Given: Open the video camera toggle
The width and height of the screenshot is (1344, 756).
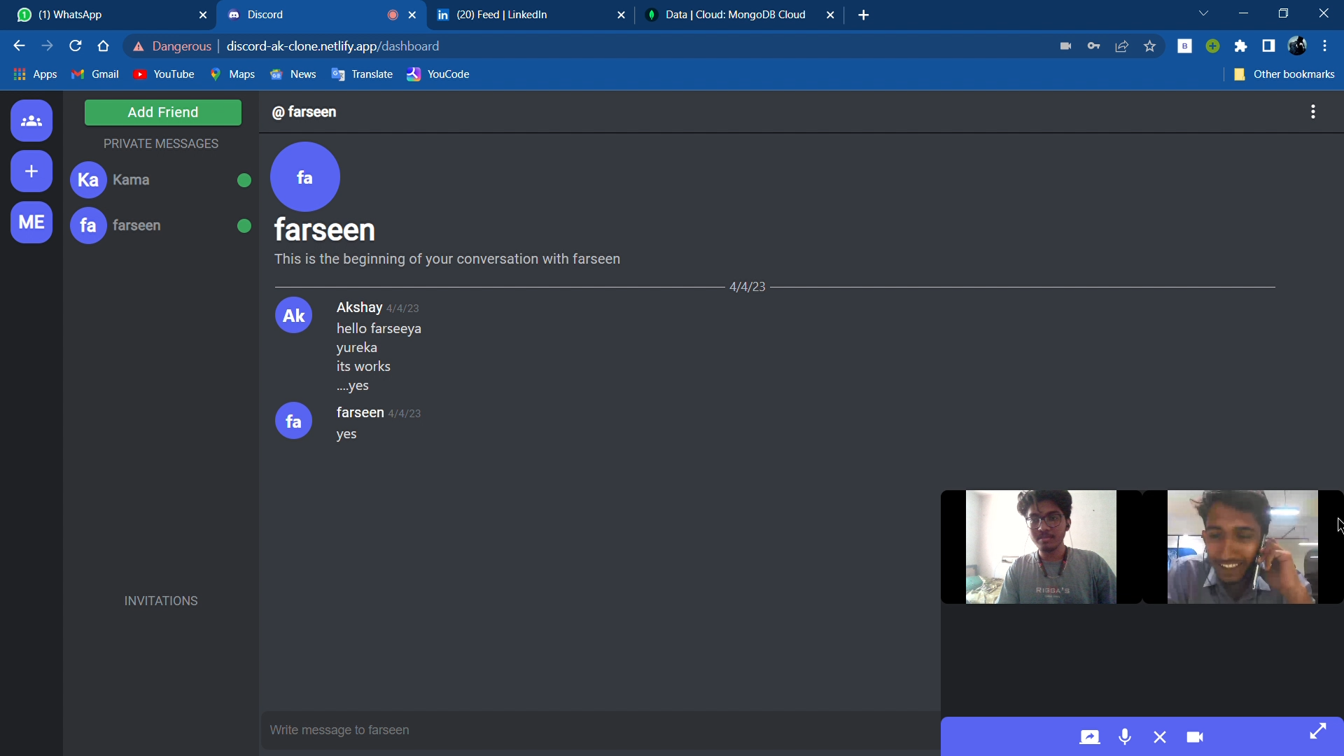Looking at the screenshot, I should [x=1194, y=736].
